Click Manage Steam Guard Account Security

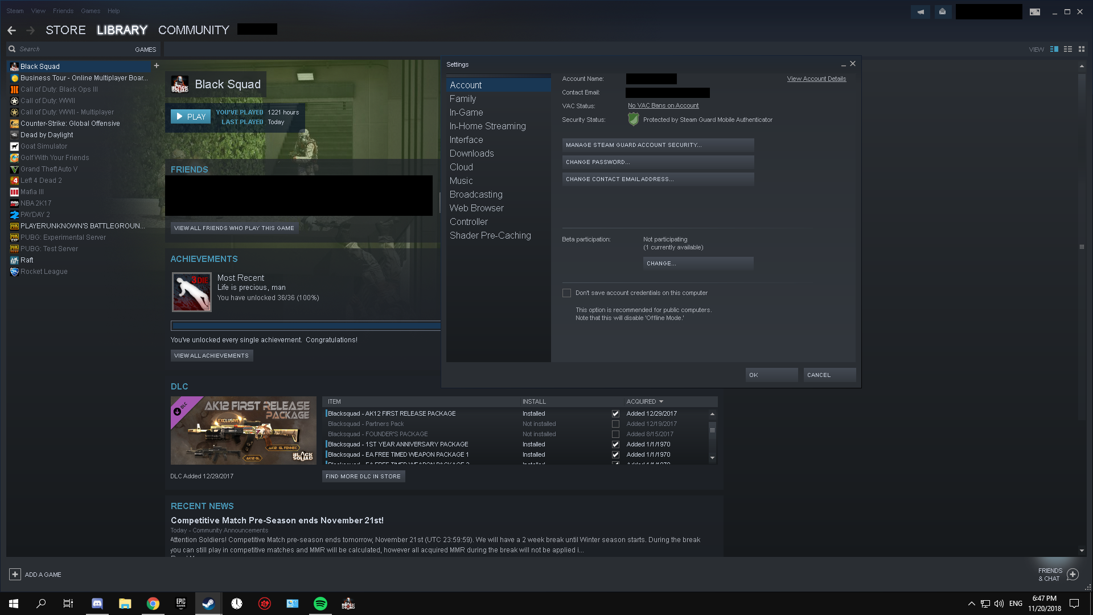(658, 145)
